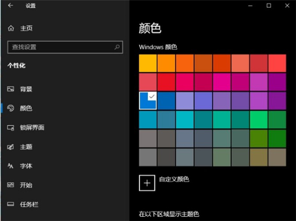Maximize the settings window
Screen dimensions: 296x221
tap(269, 5)
